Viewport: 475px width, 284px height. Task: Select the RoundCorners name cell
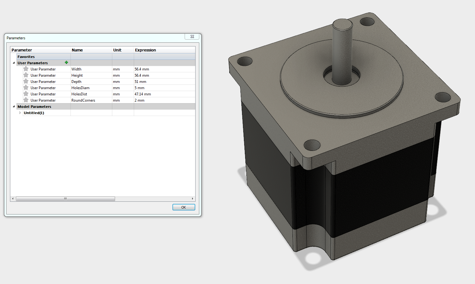(91, 100)
